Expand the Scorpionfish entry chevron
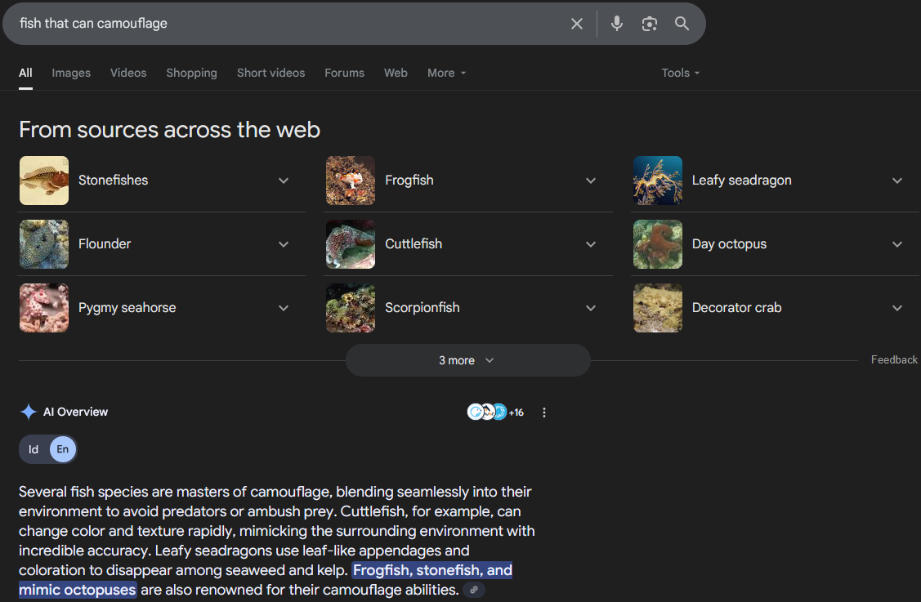921x602 pixels. 591,308
